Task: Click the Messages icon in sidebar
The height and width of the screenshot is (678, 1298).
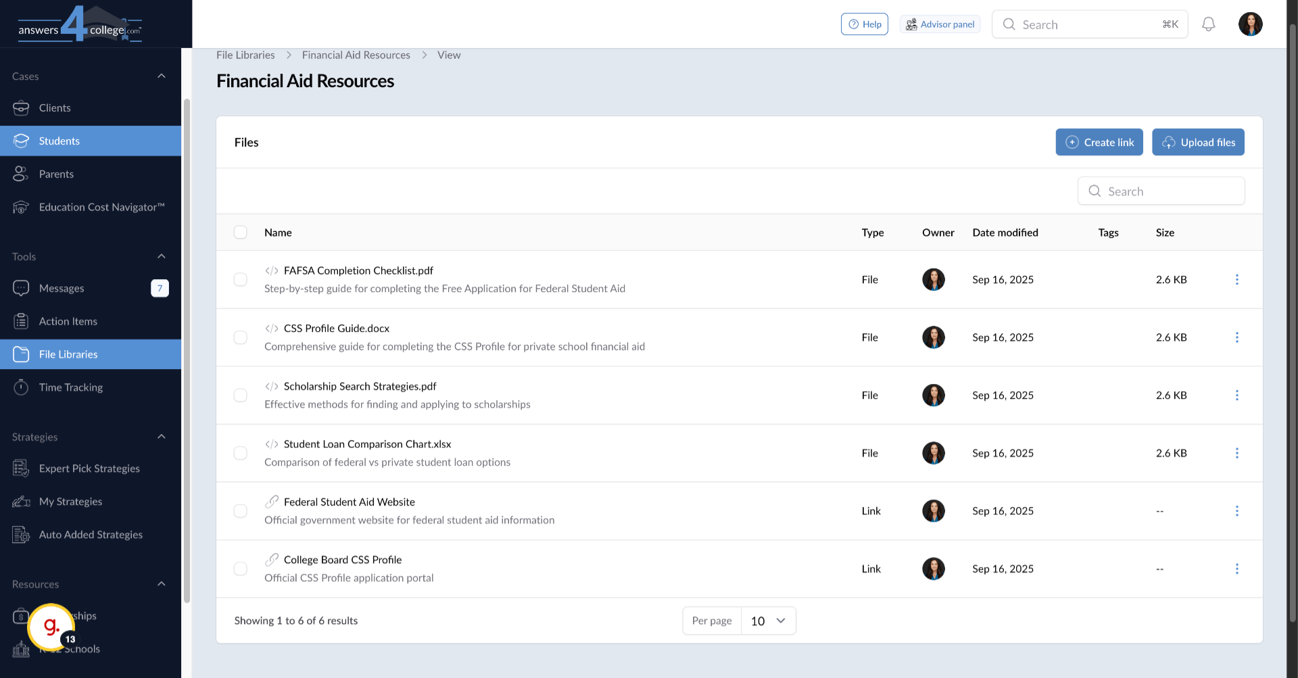Action: (x=21, y=288)
